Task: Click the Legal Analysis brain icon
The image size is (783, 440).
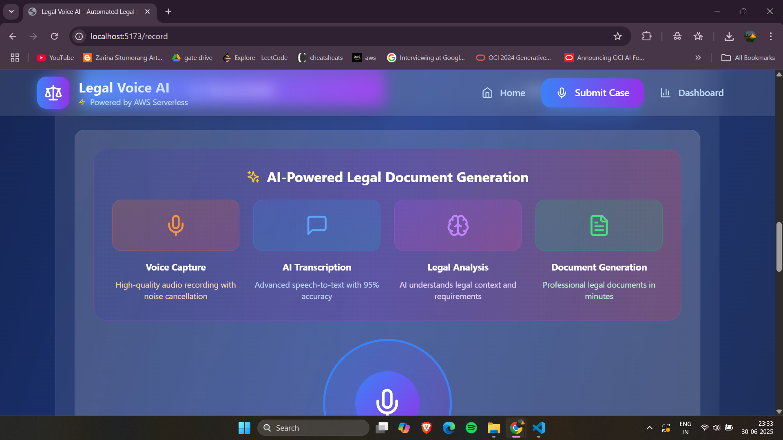Action: click(x=458, y=225)
